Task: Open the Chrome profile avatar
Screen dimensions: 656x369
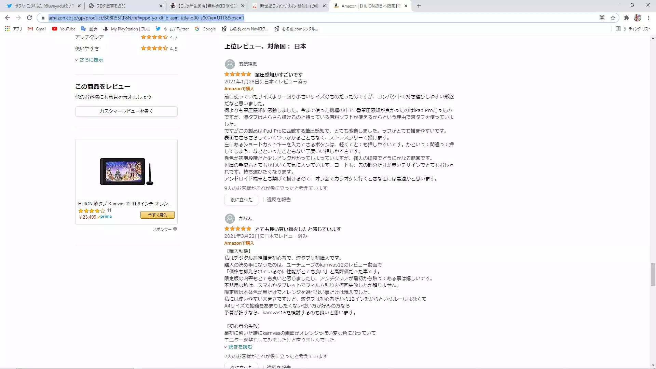Action: pos(638,18)
